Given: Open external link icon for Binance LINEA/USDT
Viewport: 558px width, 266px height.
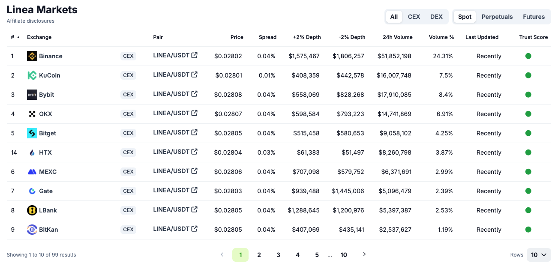Looking at the screenshot, I should (195, 55).
